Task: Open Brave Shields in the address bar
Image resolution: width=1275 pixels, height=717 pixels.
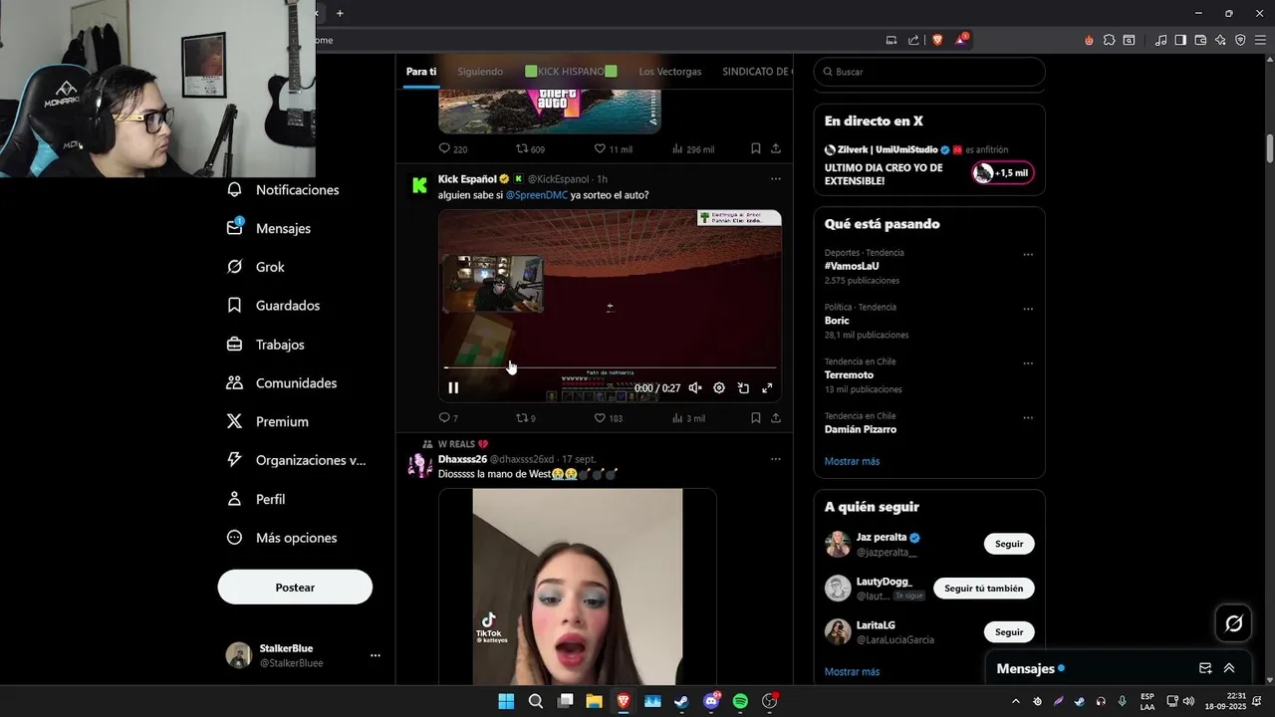Action: pyautogui.click(x=937, y=40)
